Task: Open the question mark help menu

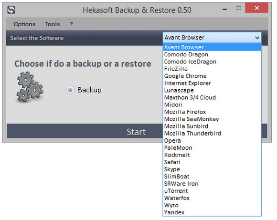Action: (71, 24)
